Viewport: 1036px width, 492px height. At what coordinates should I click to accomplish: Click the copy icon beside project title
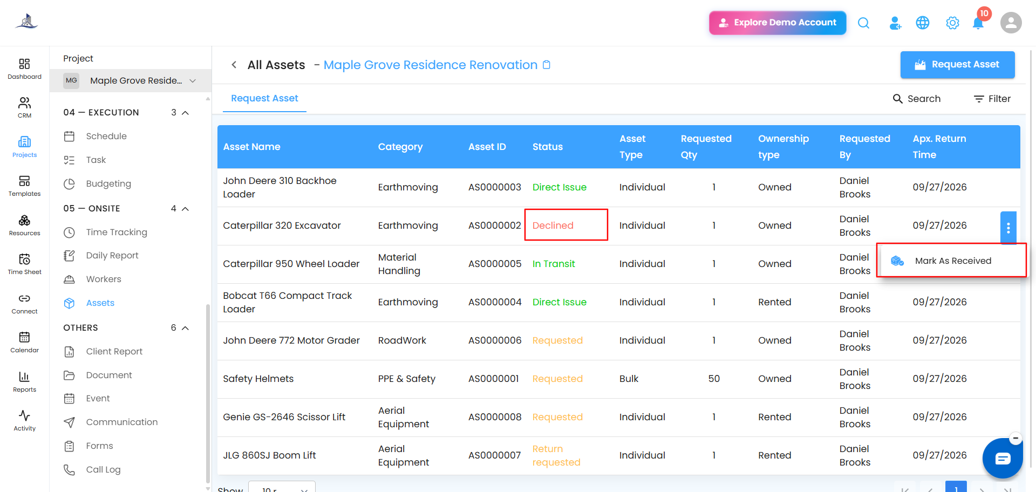click(547, 65)
